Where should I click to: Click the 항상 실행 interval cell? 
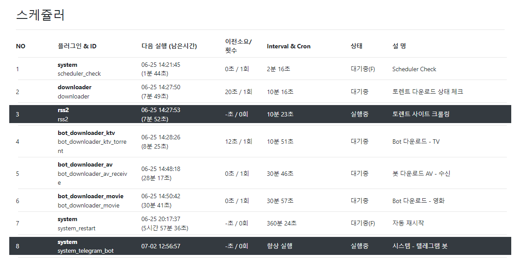point(280,246)
